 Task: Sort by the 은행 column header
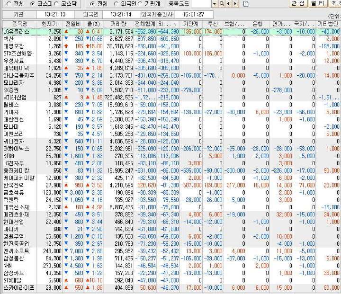(258, 24)
